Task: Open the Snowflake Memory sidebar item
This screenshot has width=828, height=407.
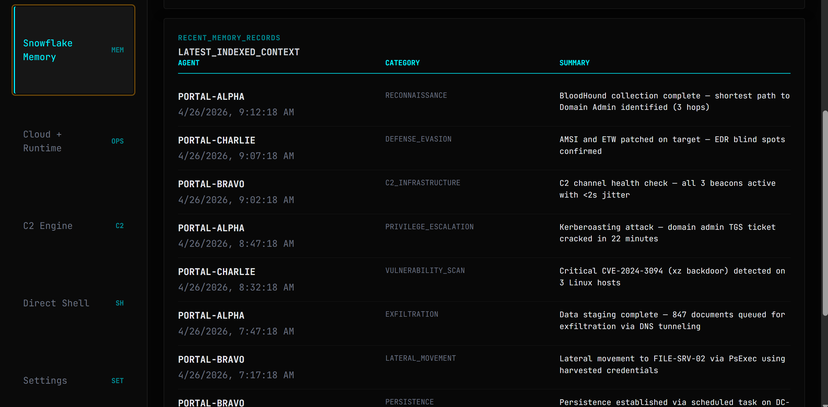Action: pos(48,50)
